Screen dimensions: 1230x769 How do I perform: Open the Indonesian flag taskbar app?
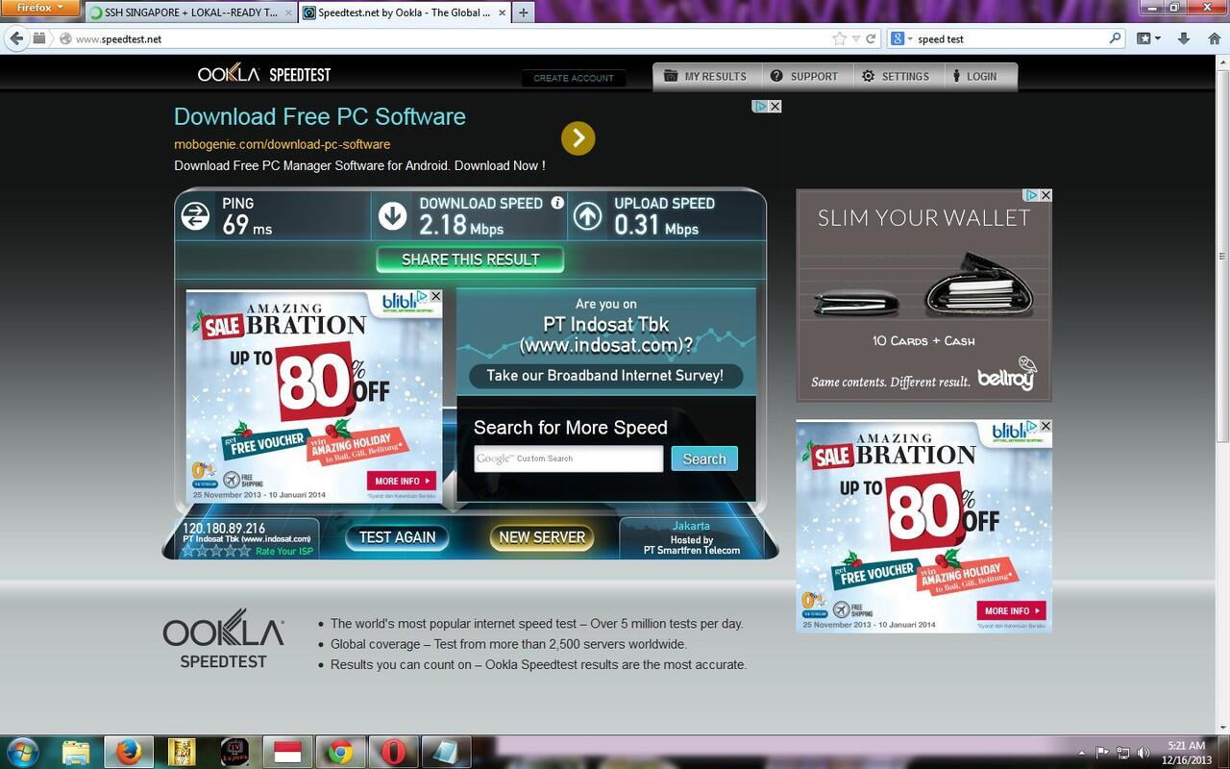(x=287, y=752)
